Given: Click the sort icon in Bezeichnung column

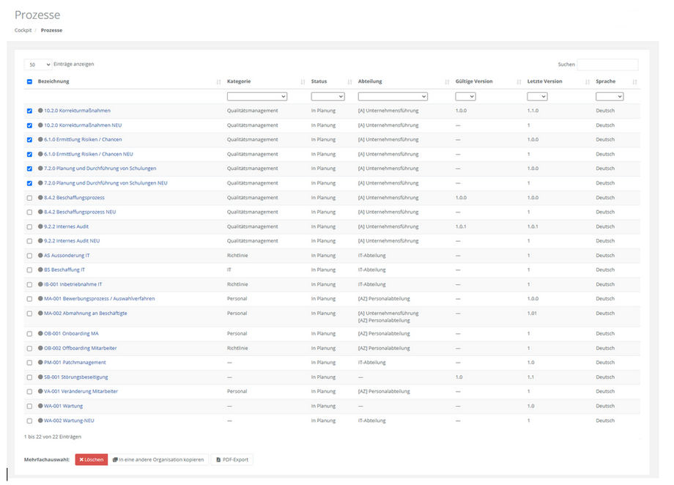Looking at the screenshot, I should tap(218, 82).
